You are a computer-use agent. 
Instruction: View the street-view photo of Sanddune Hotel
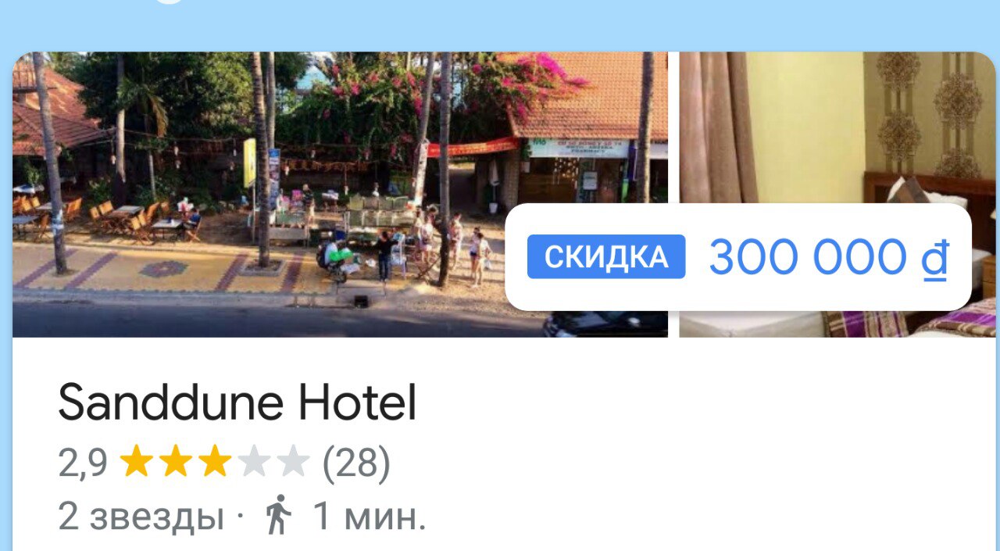tap(340, 195)
